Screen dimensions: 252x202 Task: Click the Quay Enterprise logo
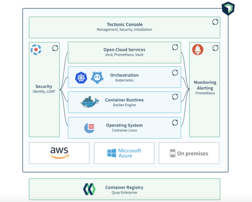coord(89,189)
